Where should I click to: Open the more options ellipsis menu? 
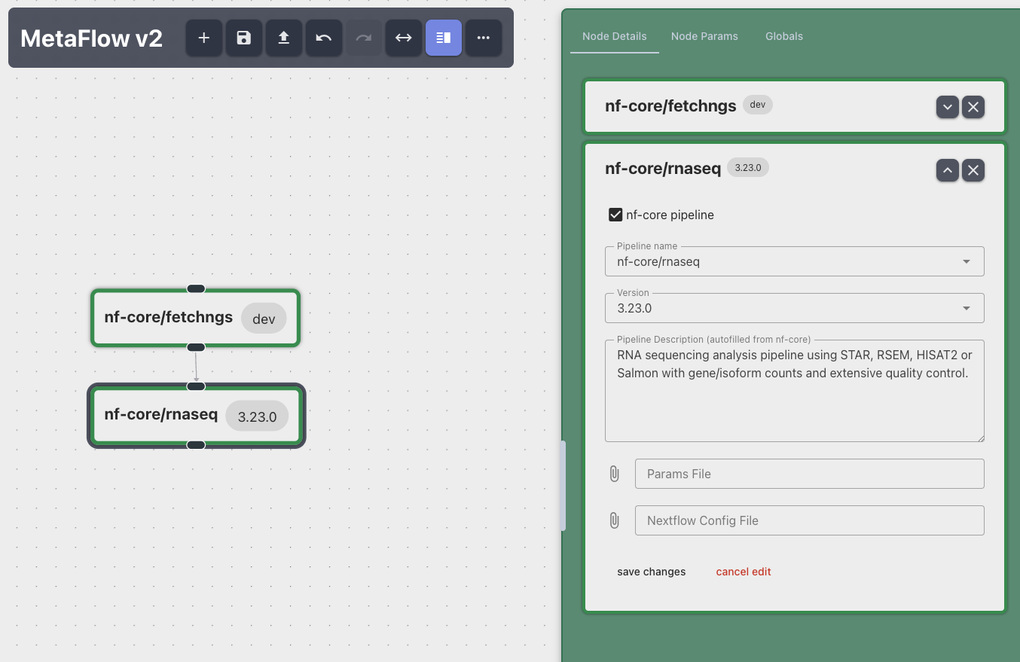point(484,38)
